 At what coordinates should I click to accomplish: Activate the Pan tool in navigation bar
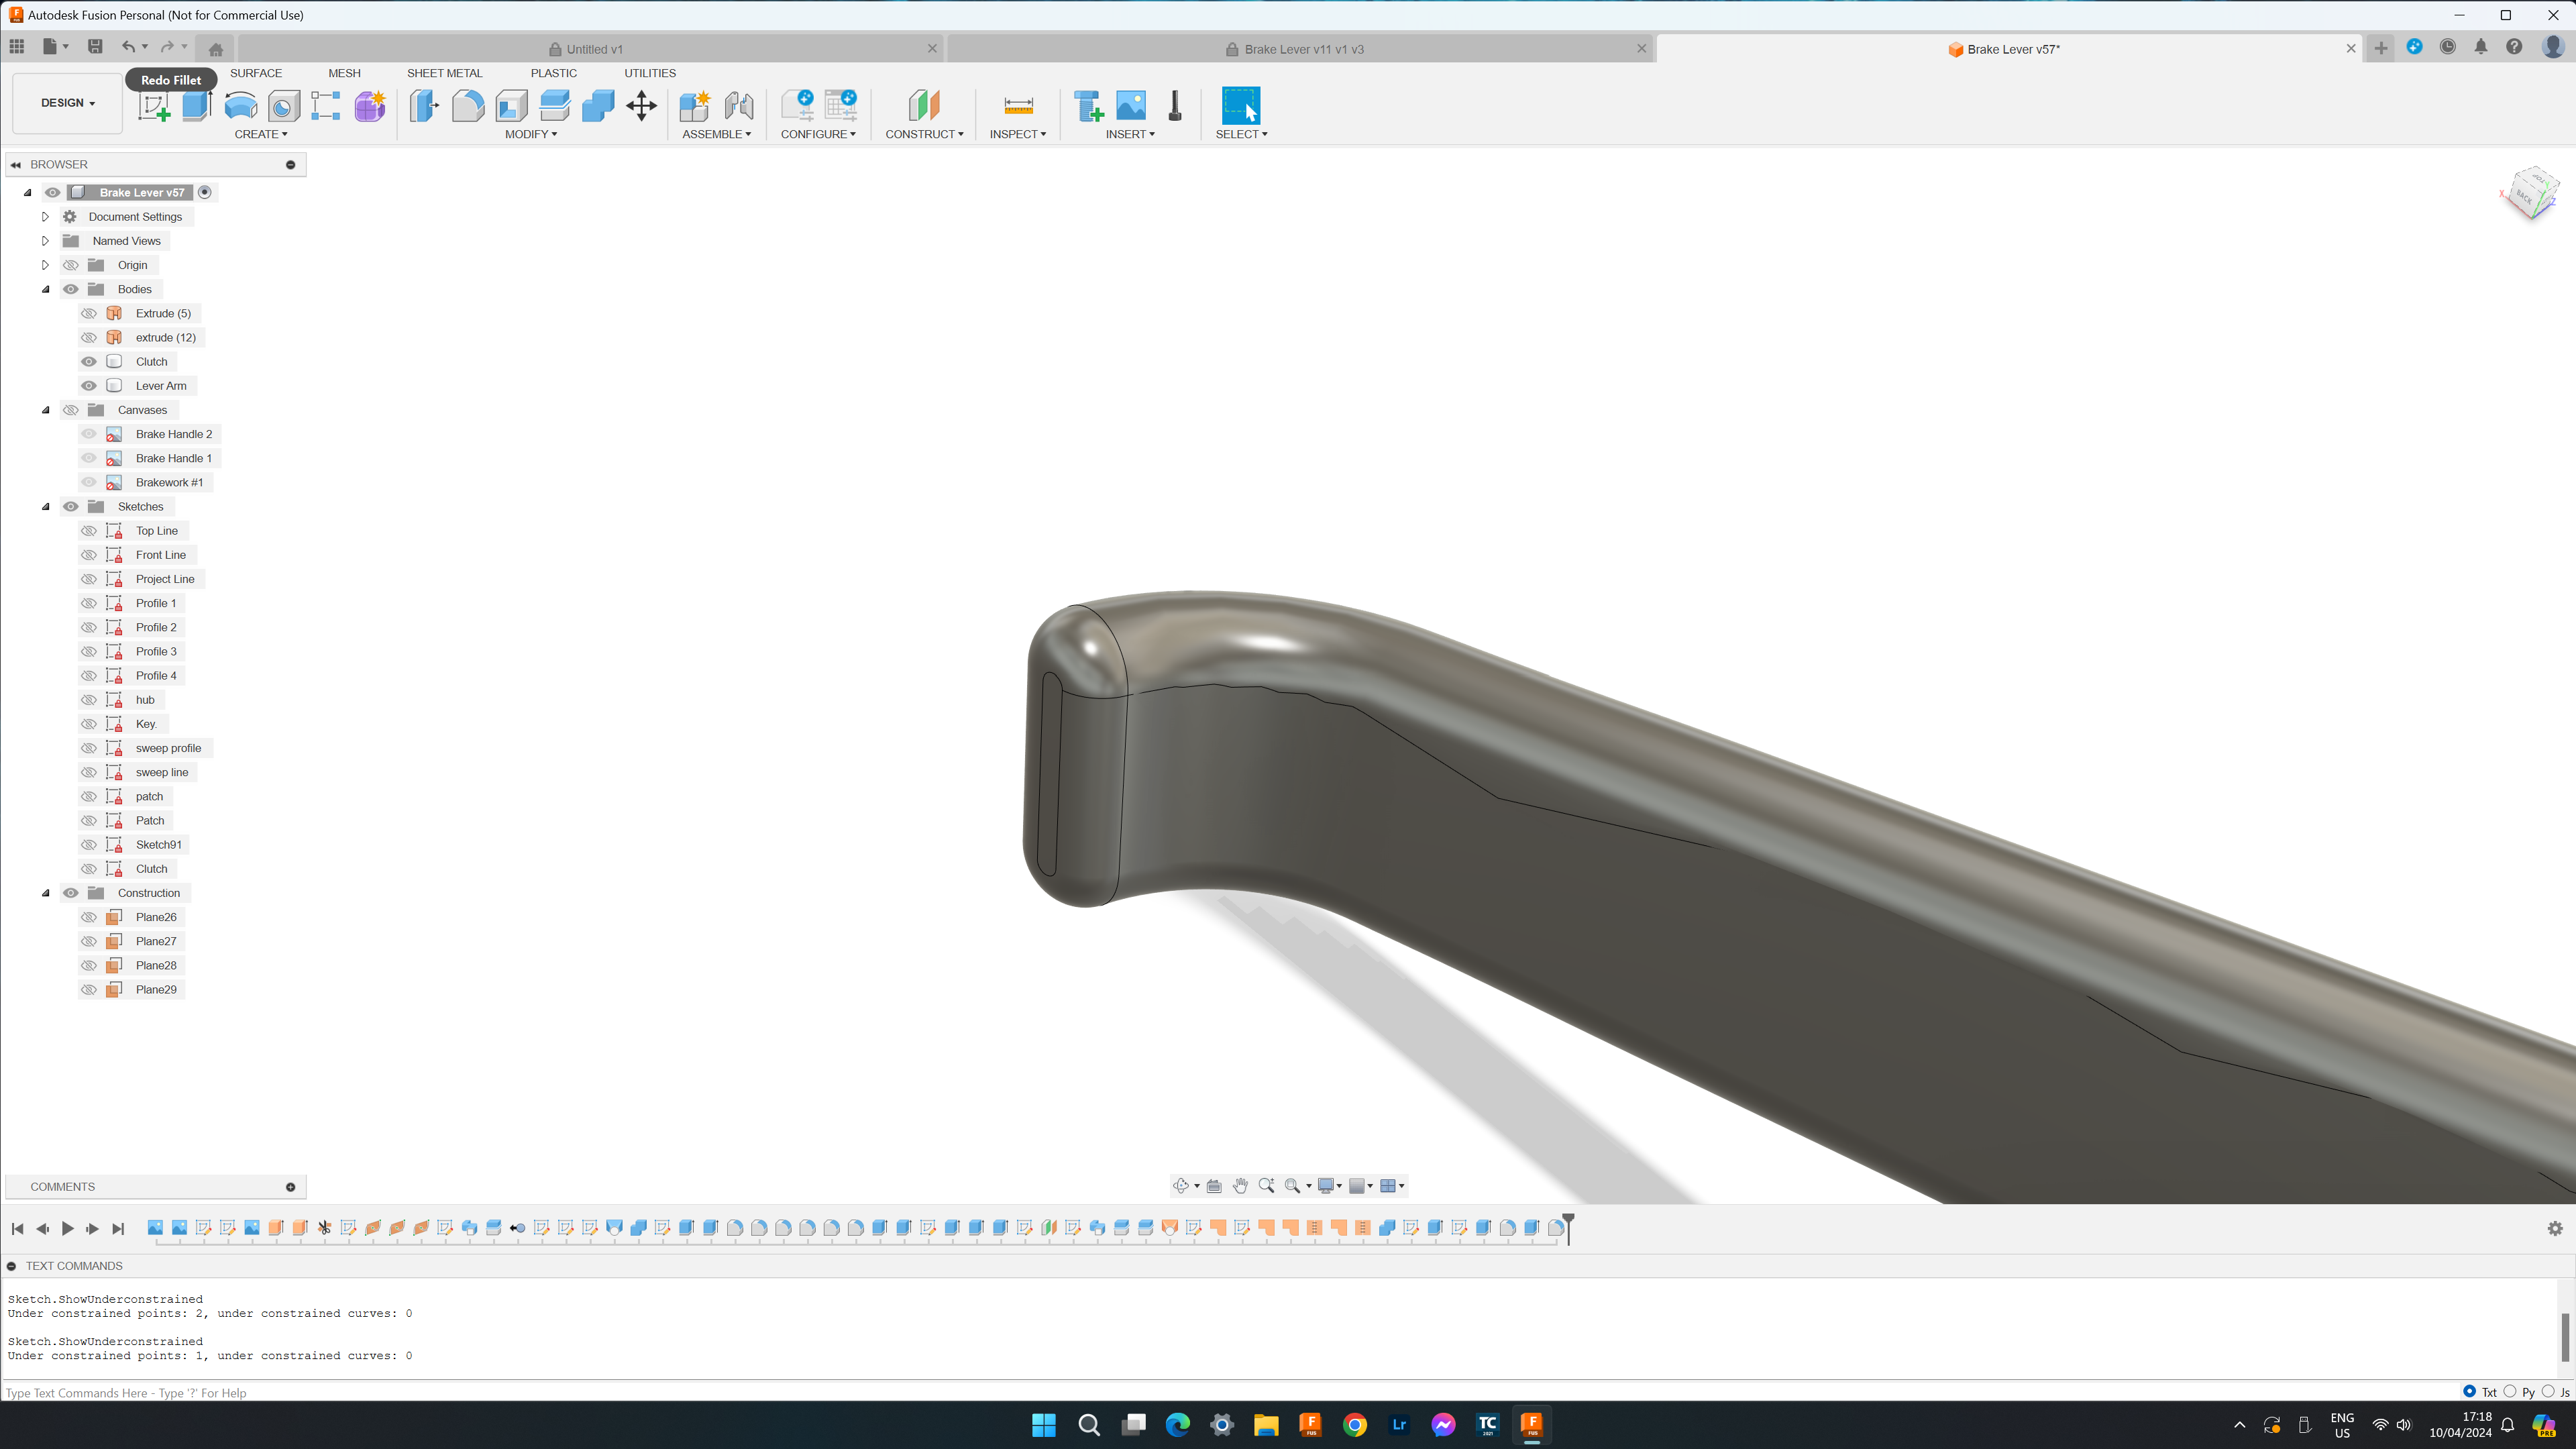(x=1240, y=1186)
